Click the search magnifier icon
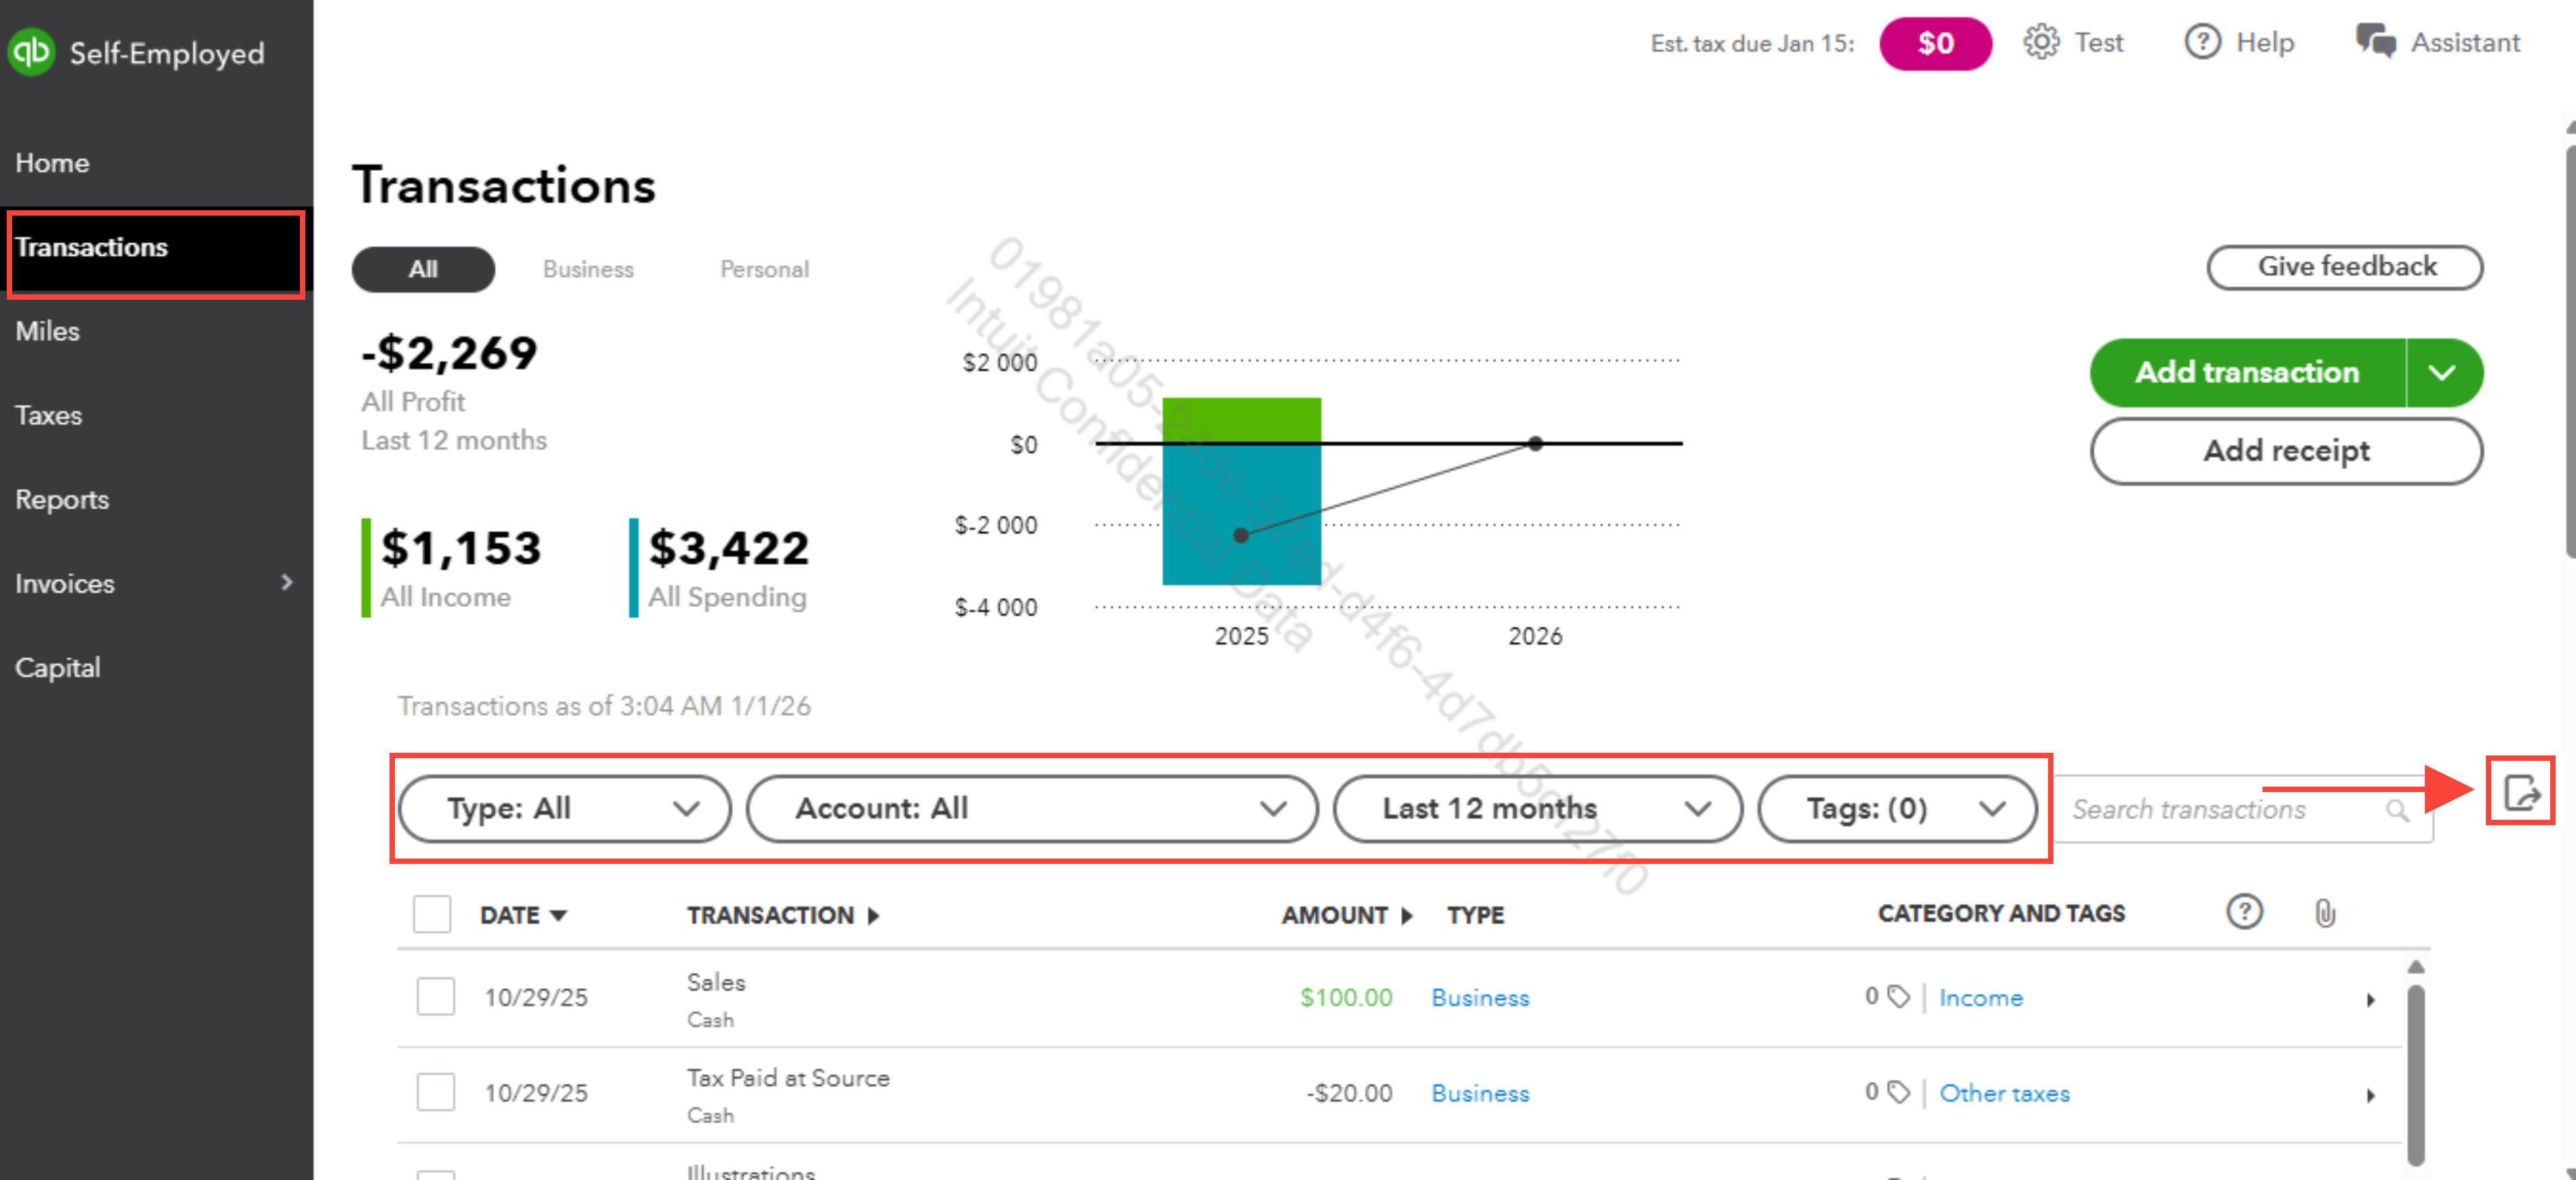The height and width of the screenshot is (1180, 2576). point(2397,809)
